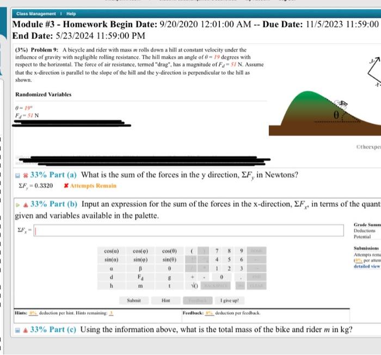Screen dimensions: 381x355
Task: Click the grayed Feedback button
Action: click(198, 301)
